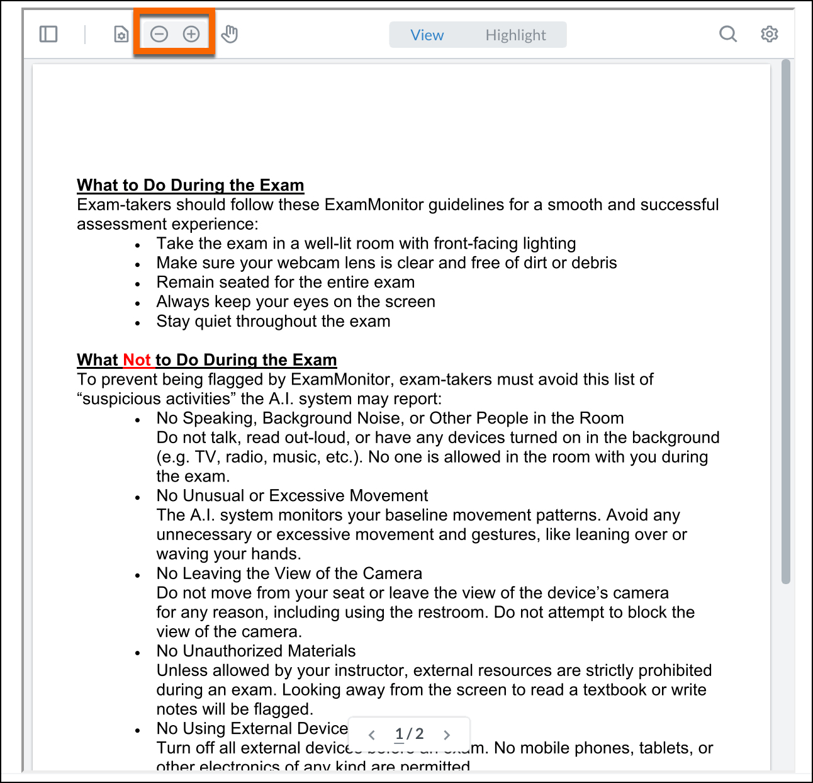The image size is (813, 783).
Task: Open viewer settings gear
Action: coord(769,34)
